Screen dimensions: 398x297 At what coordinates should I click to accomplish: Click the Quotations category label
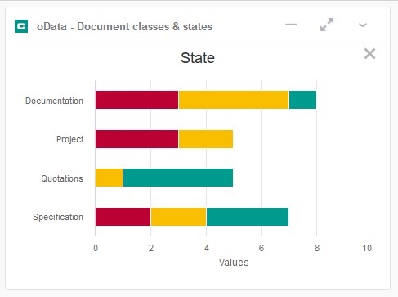[62, 178]
